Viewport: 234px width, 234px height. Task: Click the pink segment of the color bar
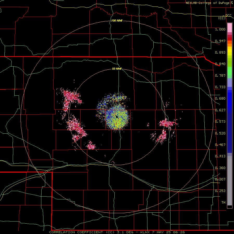point(230,28)
